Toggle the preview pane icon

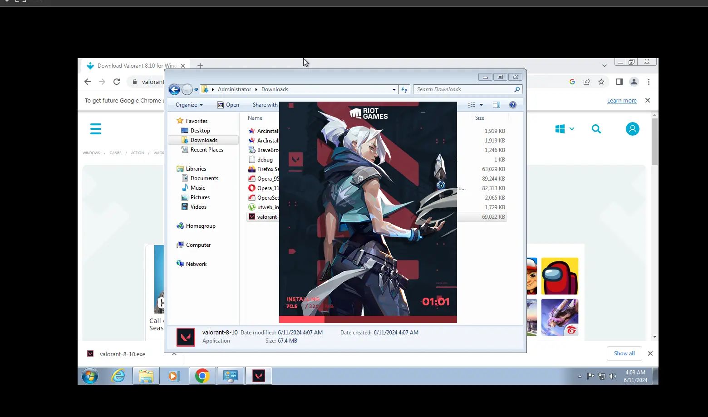point(497,105)
